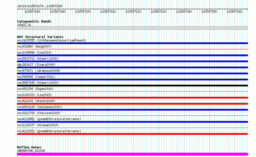Click the RefSeq Genes track heading
The width and height of the screenshot is (256, 157).
coord(29,147)
